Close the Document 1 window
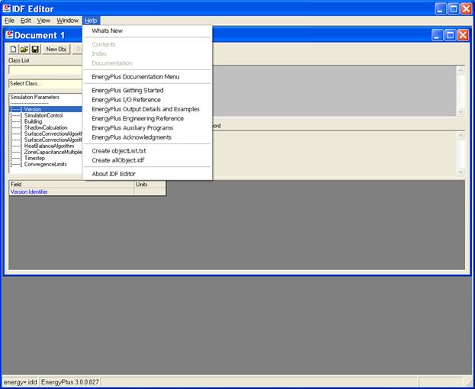This screenshot has width=475, height=389. (x=464, y=35)
